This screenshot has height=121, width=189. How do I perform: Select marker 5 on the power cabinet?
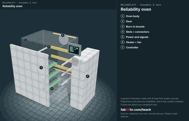[87, 76]
